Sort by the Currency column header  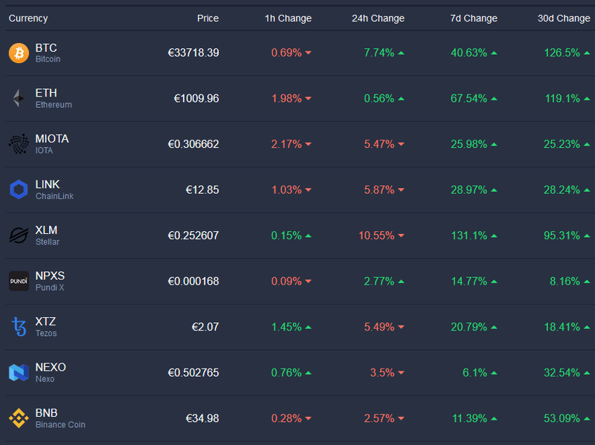tap(28, 18)
